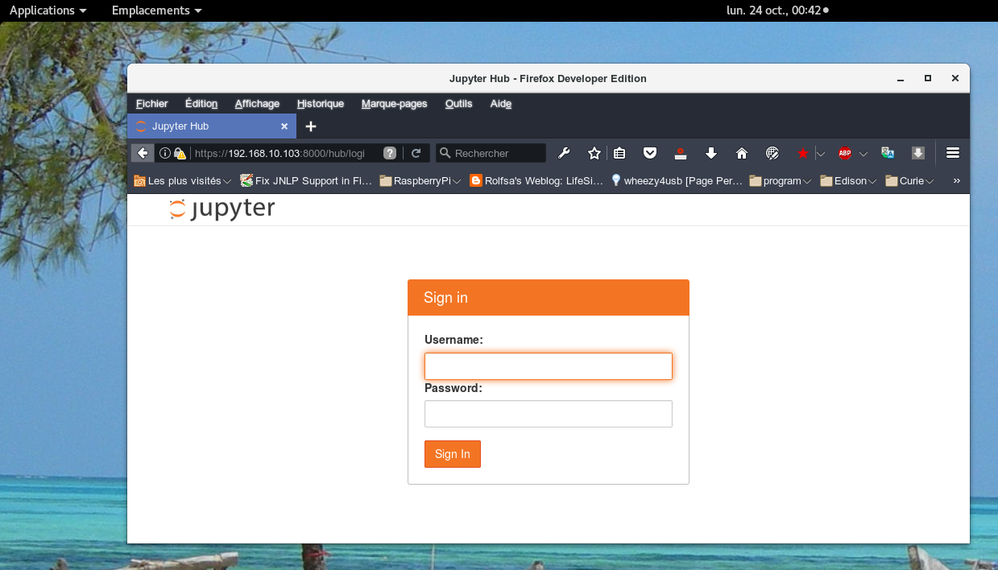Viewport: 998px width, 570px height.
Task: Save the page to Pocket
Action: [x=650, y=153]
